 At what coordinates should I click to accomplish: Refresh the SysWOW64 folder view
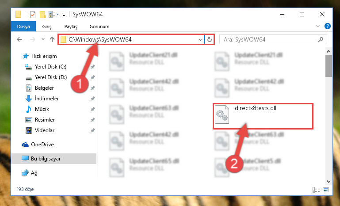tap(209, 39)
